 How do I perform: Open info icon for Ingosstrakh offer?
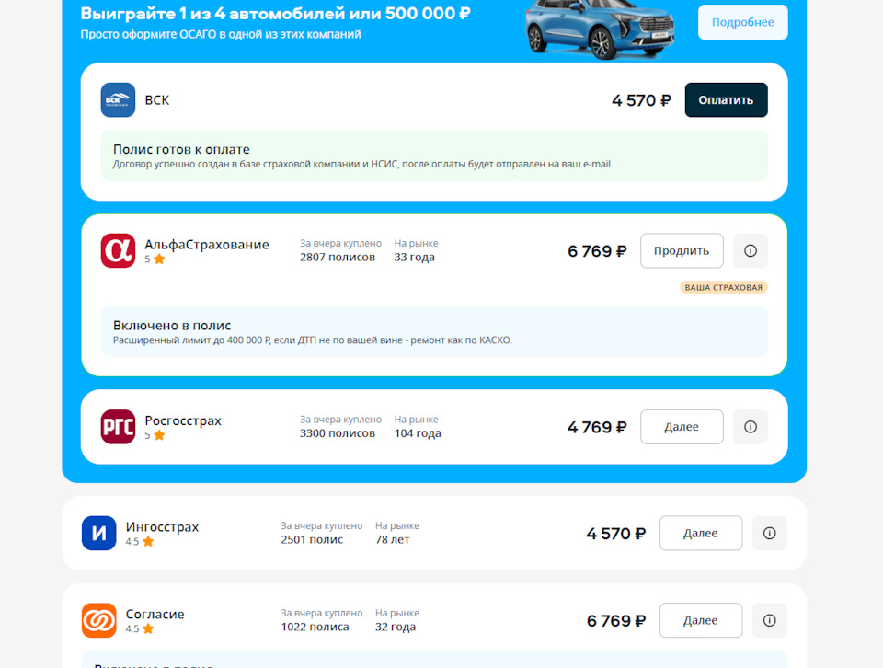point(770,534)
